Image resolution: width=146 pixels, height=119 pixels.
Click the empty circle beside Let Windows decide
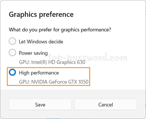(x=12, y=41)
